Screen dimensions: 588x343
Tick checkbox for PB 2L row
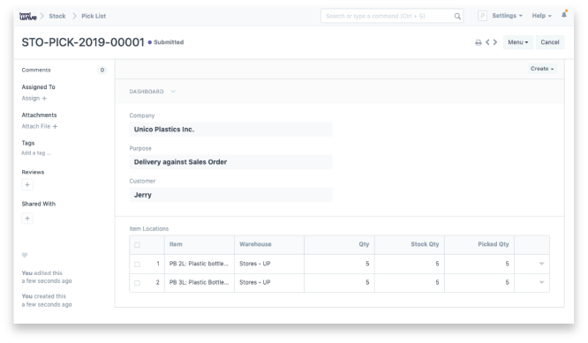(137, 264)
